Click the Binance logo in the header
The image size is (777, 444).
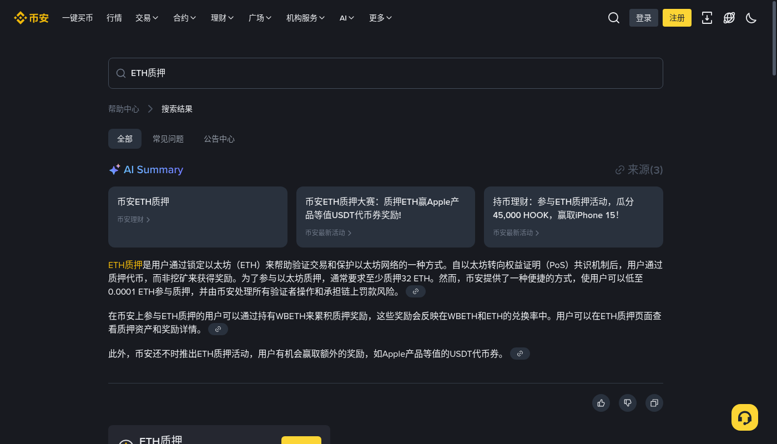pyautogui.click(x=31, y=18)
